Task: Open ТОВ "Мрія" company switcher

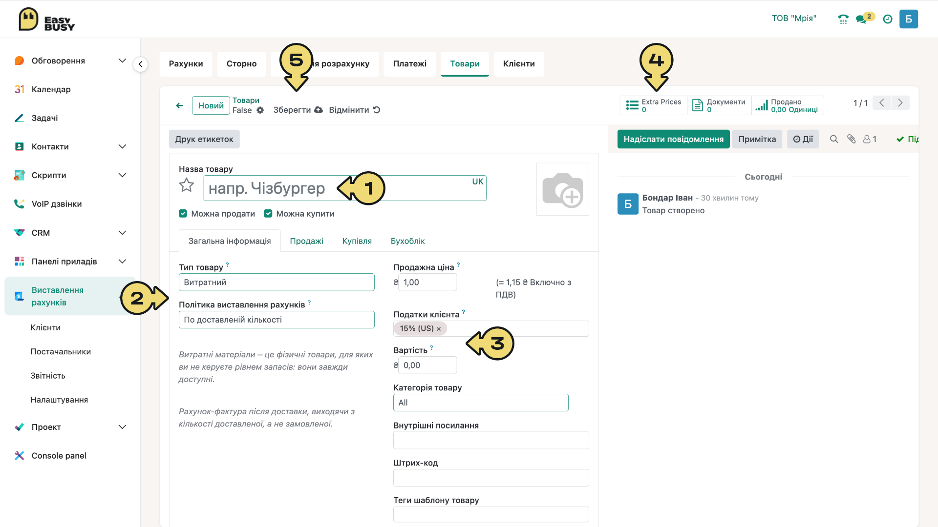Action: (794, 19)
